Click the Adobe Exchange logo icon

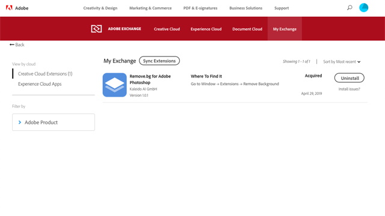click(96, 29)
